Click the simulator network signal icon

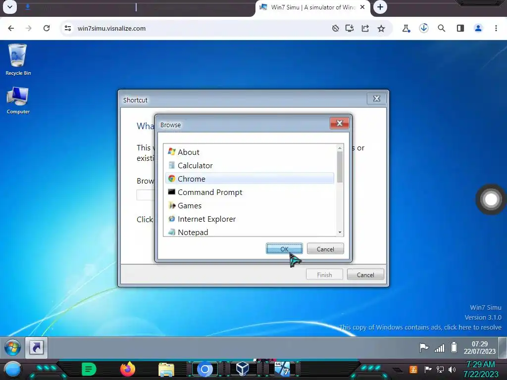click(439, 348)
